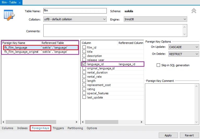Click left arrow of foreign key list scrollbar
The image size is (200, 139).
(3, 122)
